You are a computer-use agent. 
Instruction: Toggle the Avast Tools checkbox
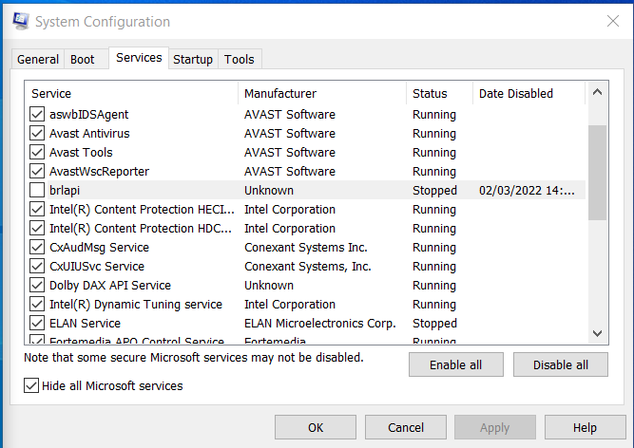click(x=37, y=152)
